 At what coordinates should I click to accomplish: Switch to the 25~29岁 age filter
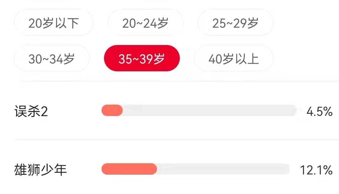click(235, 23)
